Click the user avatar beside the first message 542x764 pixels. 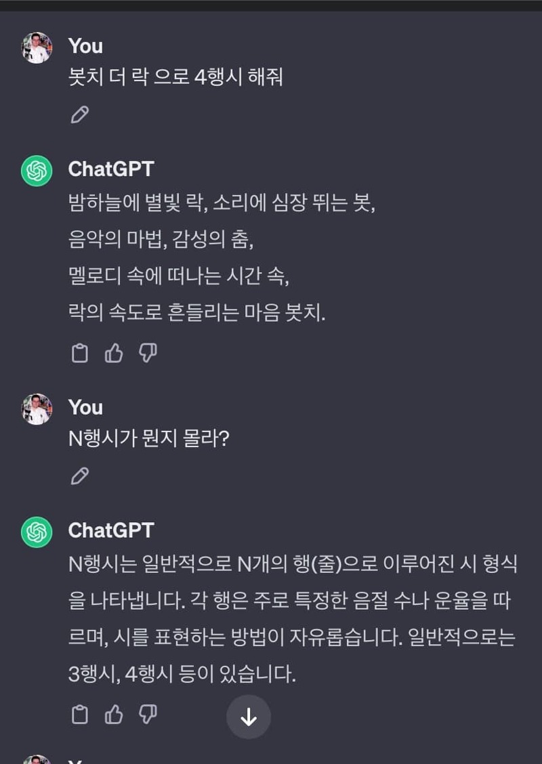pos(37,48)
